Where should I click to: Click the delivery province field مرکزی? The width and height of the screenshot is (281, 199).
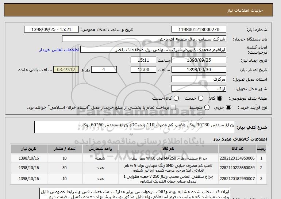pos(199,79)
